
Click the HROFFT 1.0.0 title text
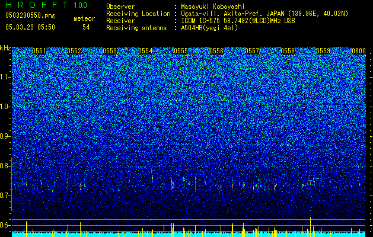[x=47, y=5]
